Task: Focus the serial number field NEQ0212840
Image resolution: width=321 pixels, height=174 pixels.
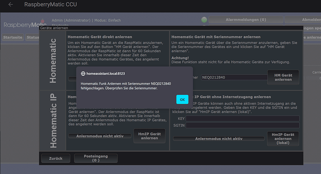Action: (x=234, y=77)
